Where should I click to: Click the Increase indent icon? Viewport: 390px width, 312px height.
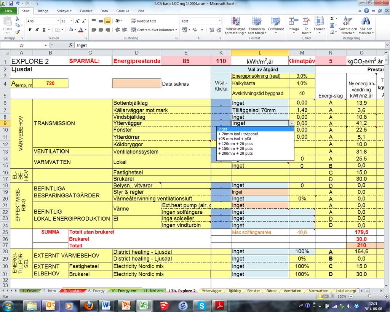(125, 30)
